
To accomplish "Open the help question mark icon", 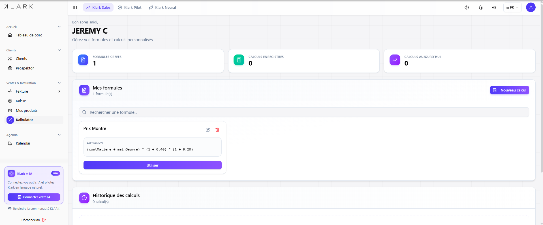I will (x=467, y=8).
